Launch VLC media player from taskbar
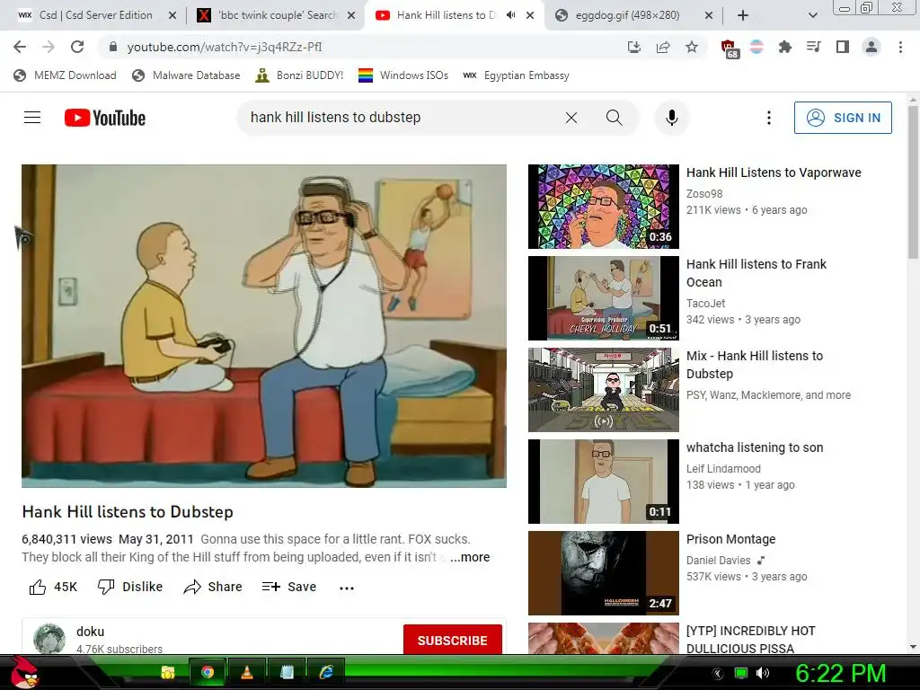 247,672
